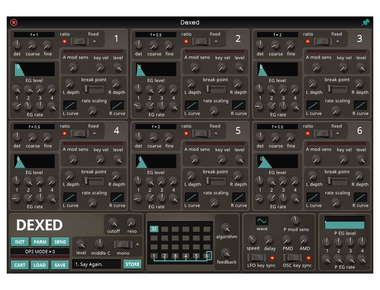Toggle LFO key sync switch
Viewport: 380px width, 290px height.
point(257,258)
